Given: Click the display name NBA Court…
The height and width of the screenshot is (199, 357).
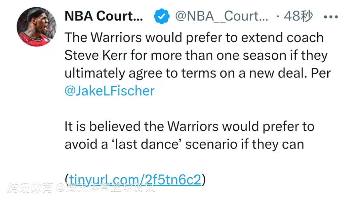Looking at the screenshot, I should 104,16.
